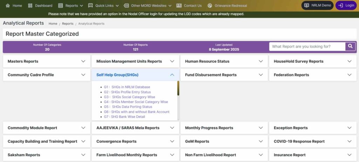359x162 pixels.
Task: Click the Number Of Categories 20 stat
Action: coord(47,47)
